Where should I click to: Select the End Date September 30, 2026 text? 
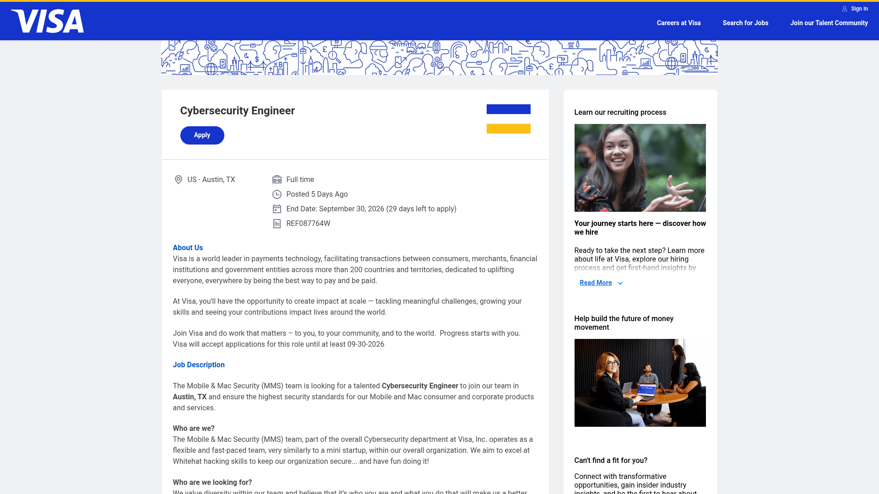(371, 209)
